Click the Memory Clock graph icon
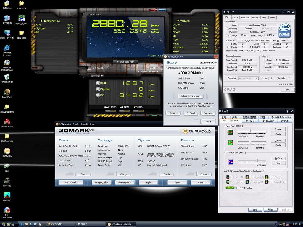Image resolution: width=303 pixels, height=227 pixels. click(x=230, y=162)
